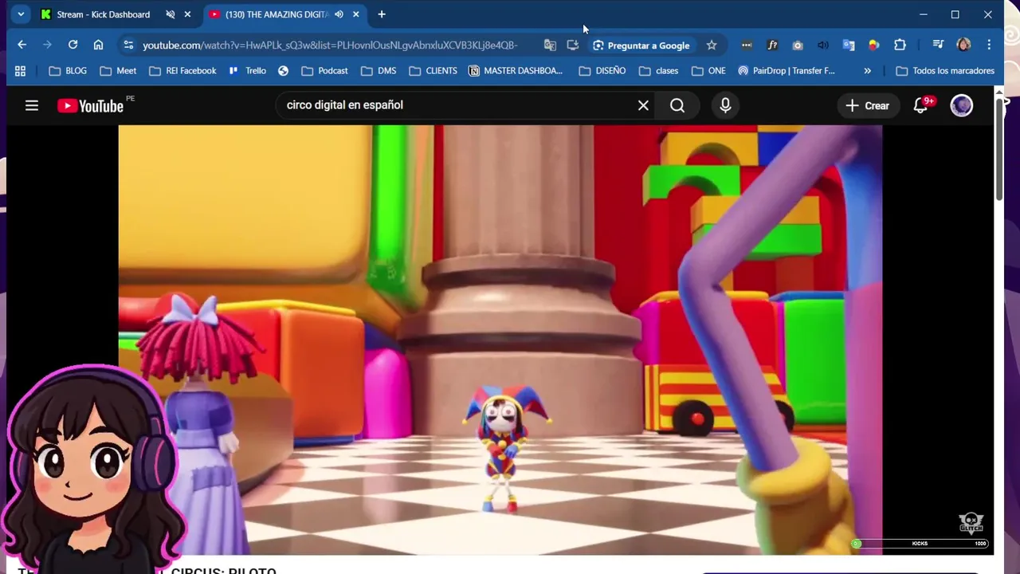Open the camera screenshot extension

click(798, 45)
